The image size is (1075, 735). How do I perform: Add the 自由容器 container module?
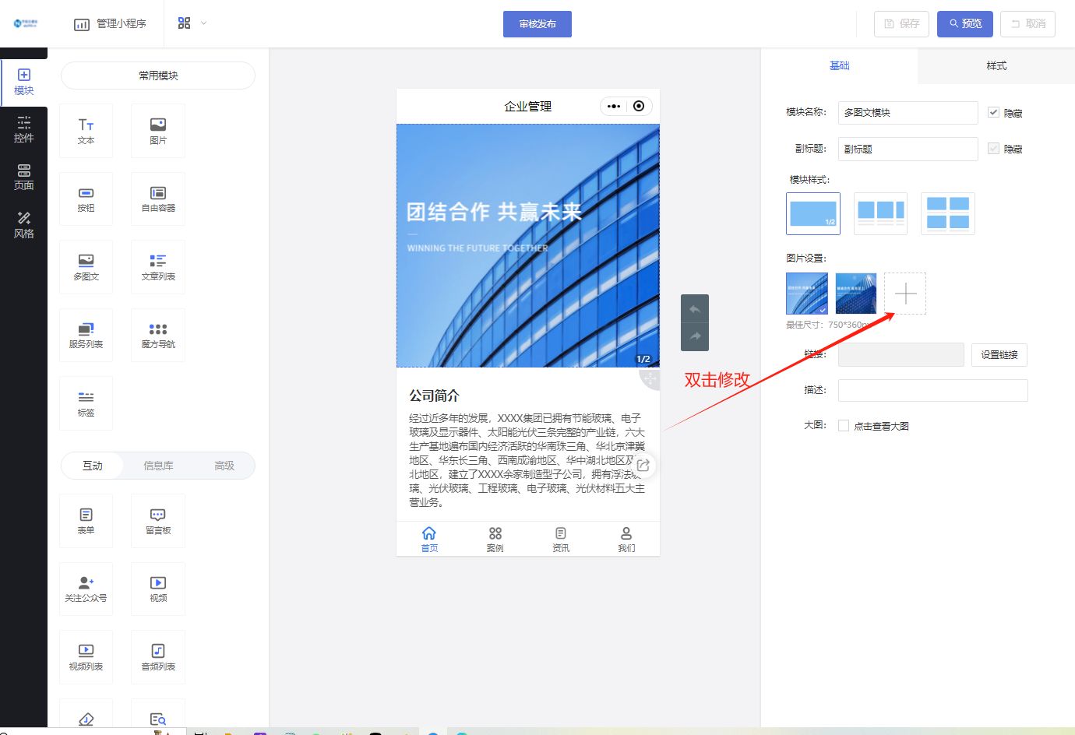pos(158,199)
